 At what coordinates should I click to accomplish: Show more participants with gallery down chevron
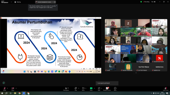point(136,73)
